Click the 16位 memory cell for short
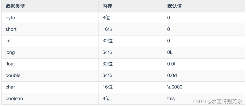 click(x=107, y=29)
